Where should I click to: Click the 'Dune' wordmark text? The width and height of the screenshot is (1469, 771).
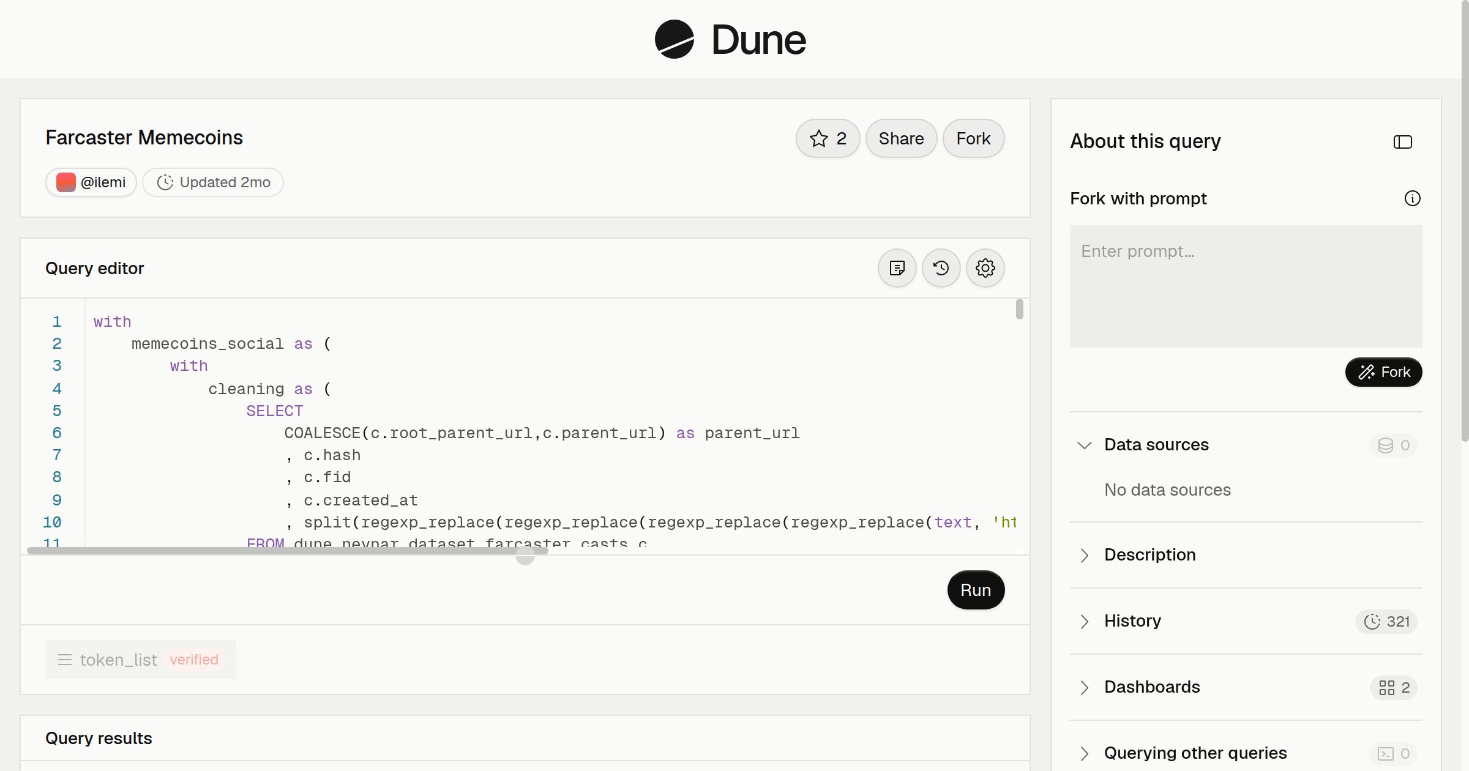[x=759, y=40]
